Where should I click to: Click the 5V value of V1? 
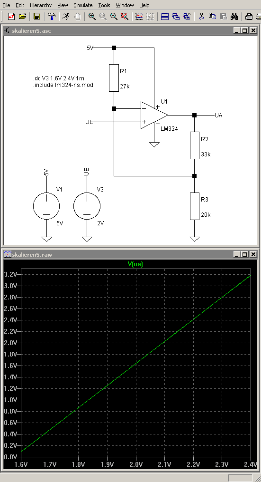point(59,223)
